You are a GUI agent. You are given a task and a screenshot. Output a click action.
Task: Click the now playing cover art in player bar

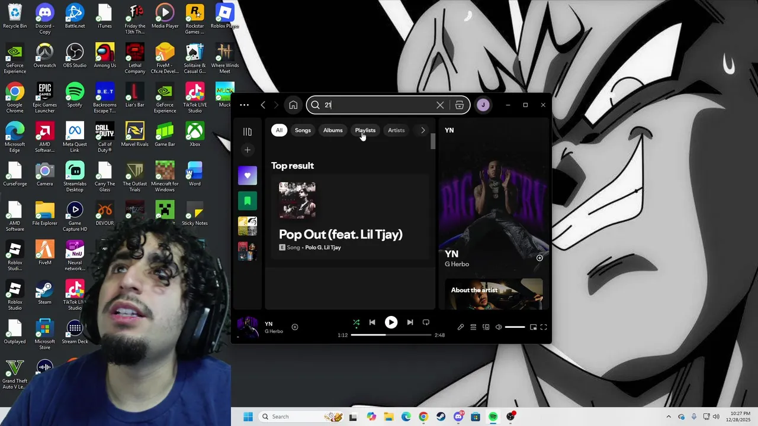248,327
